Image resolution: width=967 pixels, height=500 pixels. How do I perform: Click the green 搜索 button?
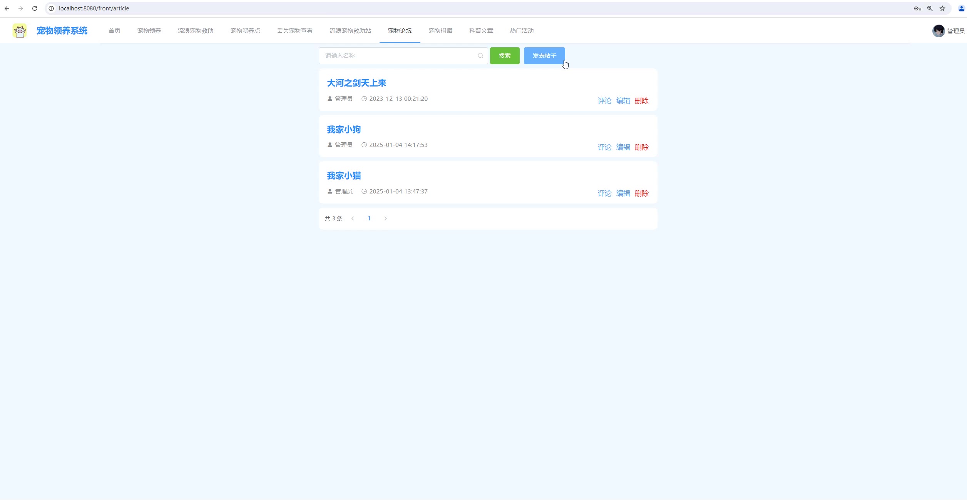[x=504, y=56]
